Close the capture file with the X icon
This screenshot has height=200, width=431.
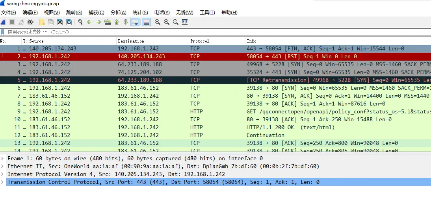click(x=60, y=22)
